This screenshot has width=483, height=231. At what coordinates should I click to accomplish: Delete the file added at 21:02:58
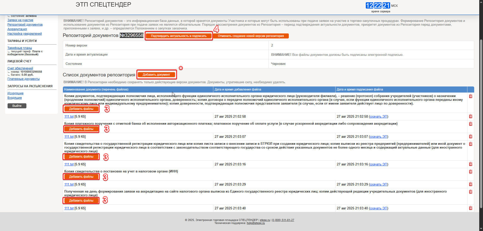point(470,116)
